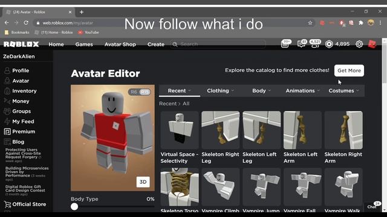This screenshot has width=387, height=217.
Task: Click the Recent breadcrumb link
Action: point(168,104)
